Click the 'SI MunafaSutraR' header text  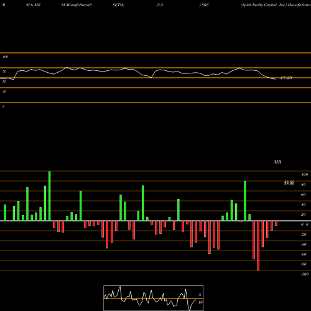(77, 5)
